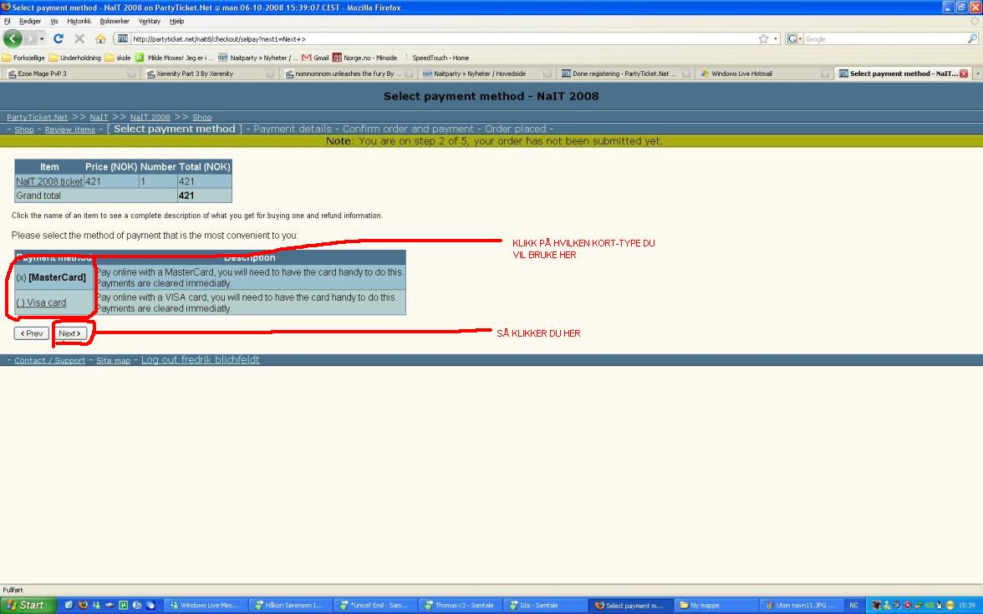Open the Verktøy menu
This screenshot has height=614, width=983.
(x=149, y=22)
